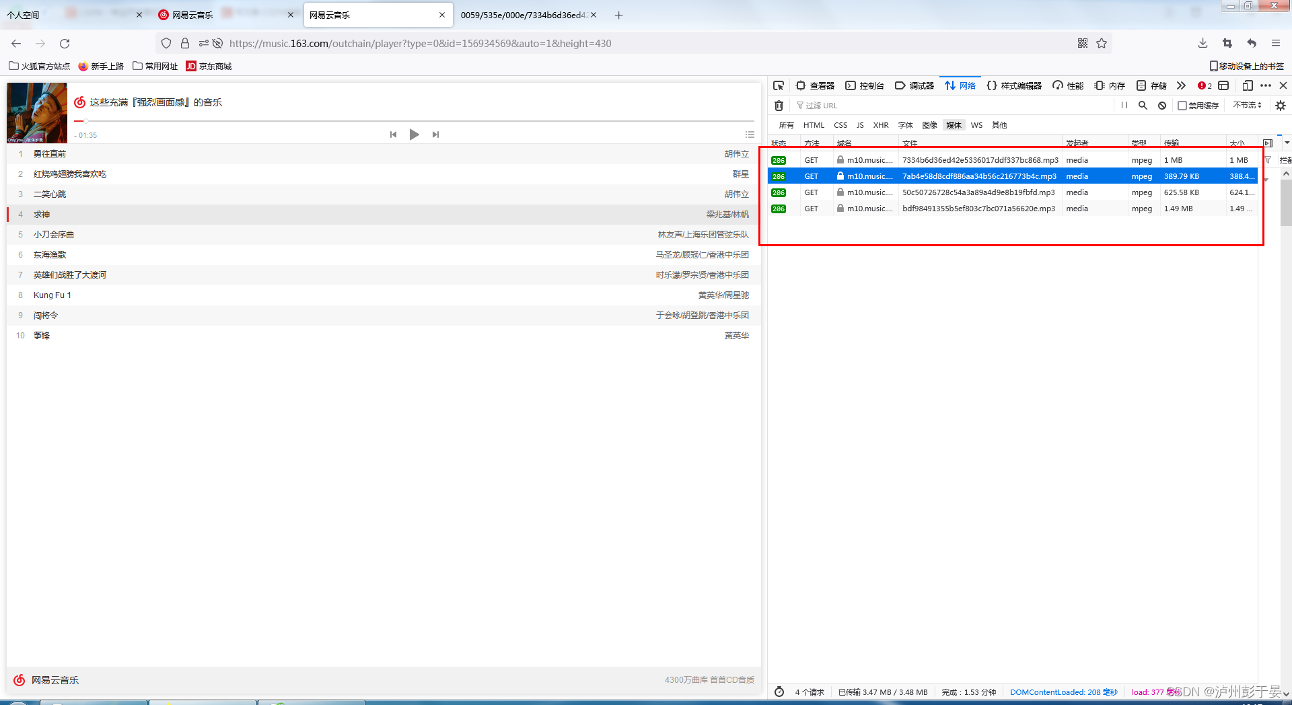Image resolution: width=1292 pixels, height=705 pixels.
Task: Enable the 禁用缓存 disable cache checkbox
Action: 1182,106
